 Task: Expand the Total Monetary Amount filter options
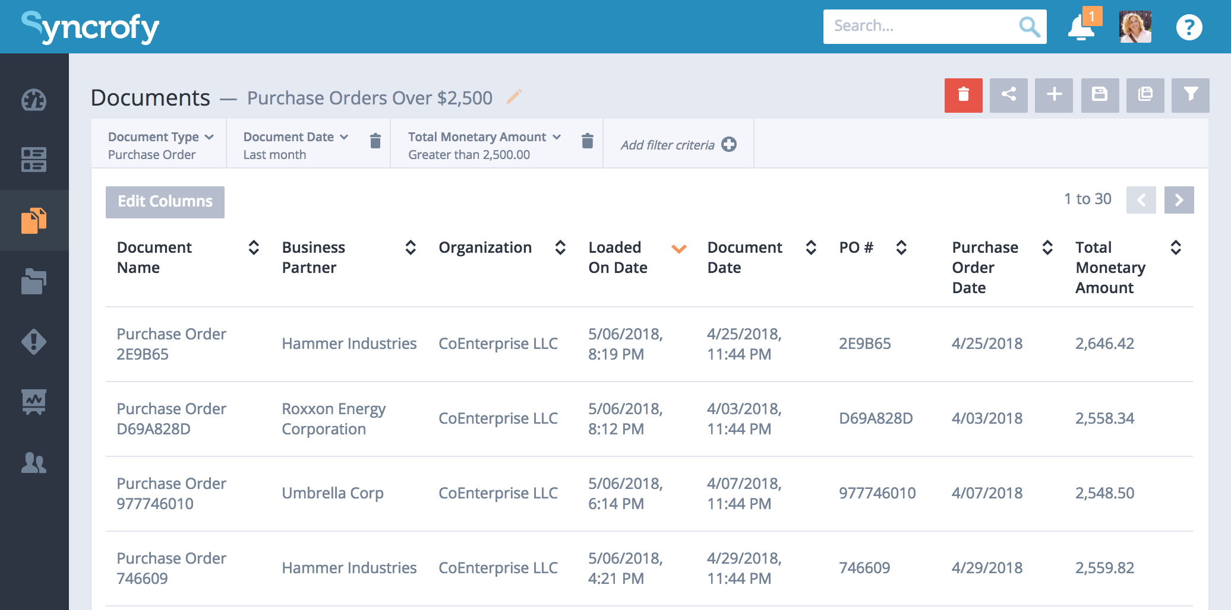pyautogui.click(x=557, y=136)
